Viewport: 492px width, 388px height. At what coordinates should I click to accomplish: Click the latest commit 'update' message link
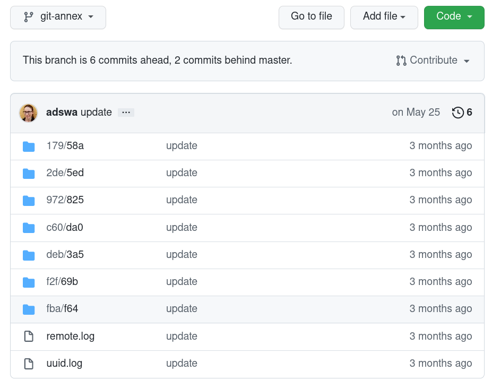pyautogui.click(x=96, y=113)
